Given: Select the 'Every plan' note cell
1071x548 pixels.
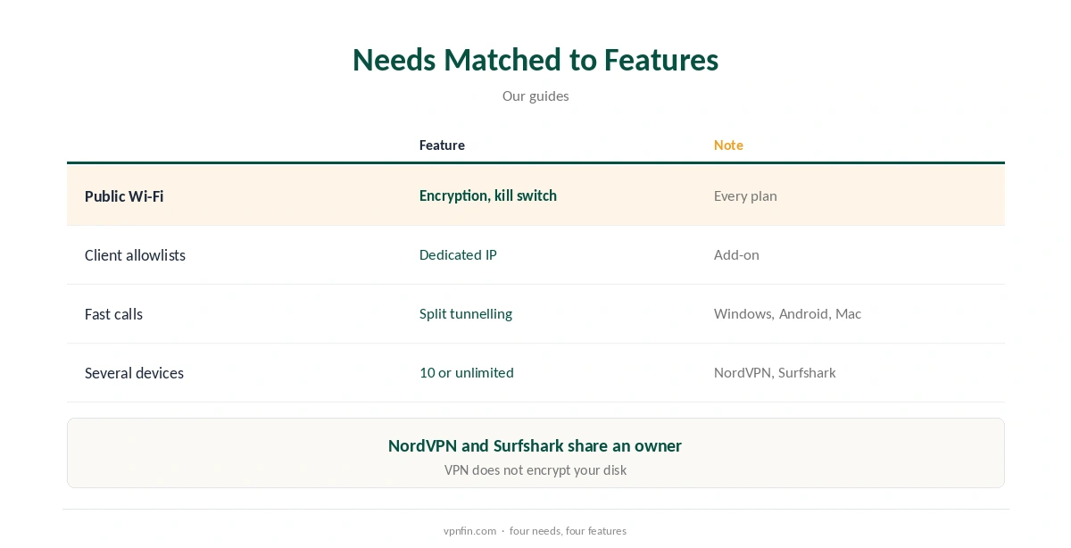Looking at the screenshot, I should (x=745, y=196).
